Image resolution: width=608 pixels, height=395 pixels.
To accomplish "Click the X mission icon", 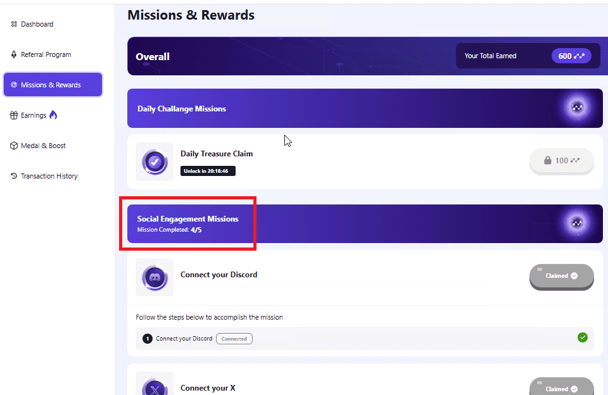I will point(155,387).
